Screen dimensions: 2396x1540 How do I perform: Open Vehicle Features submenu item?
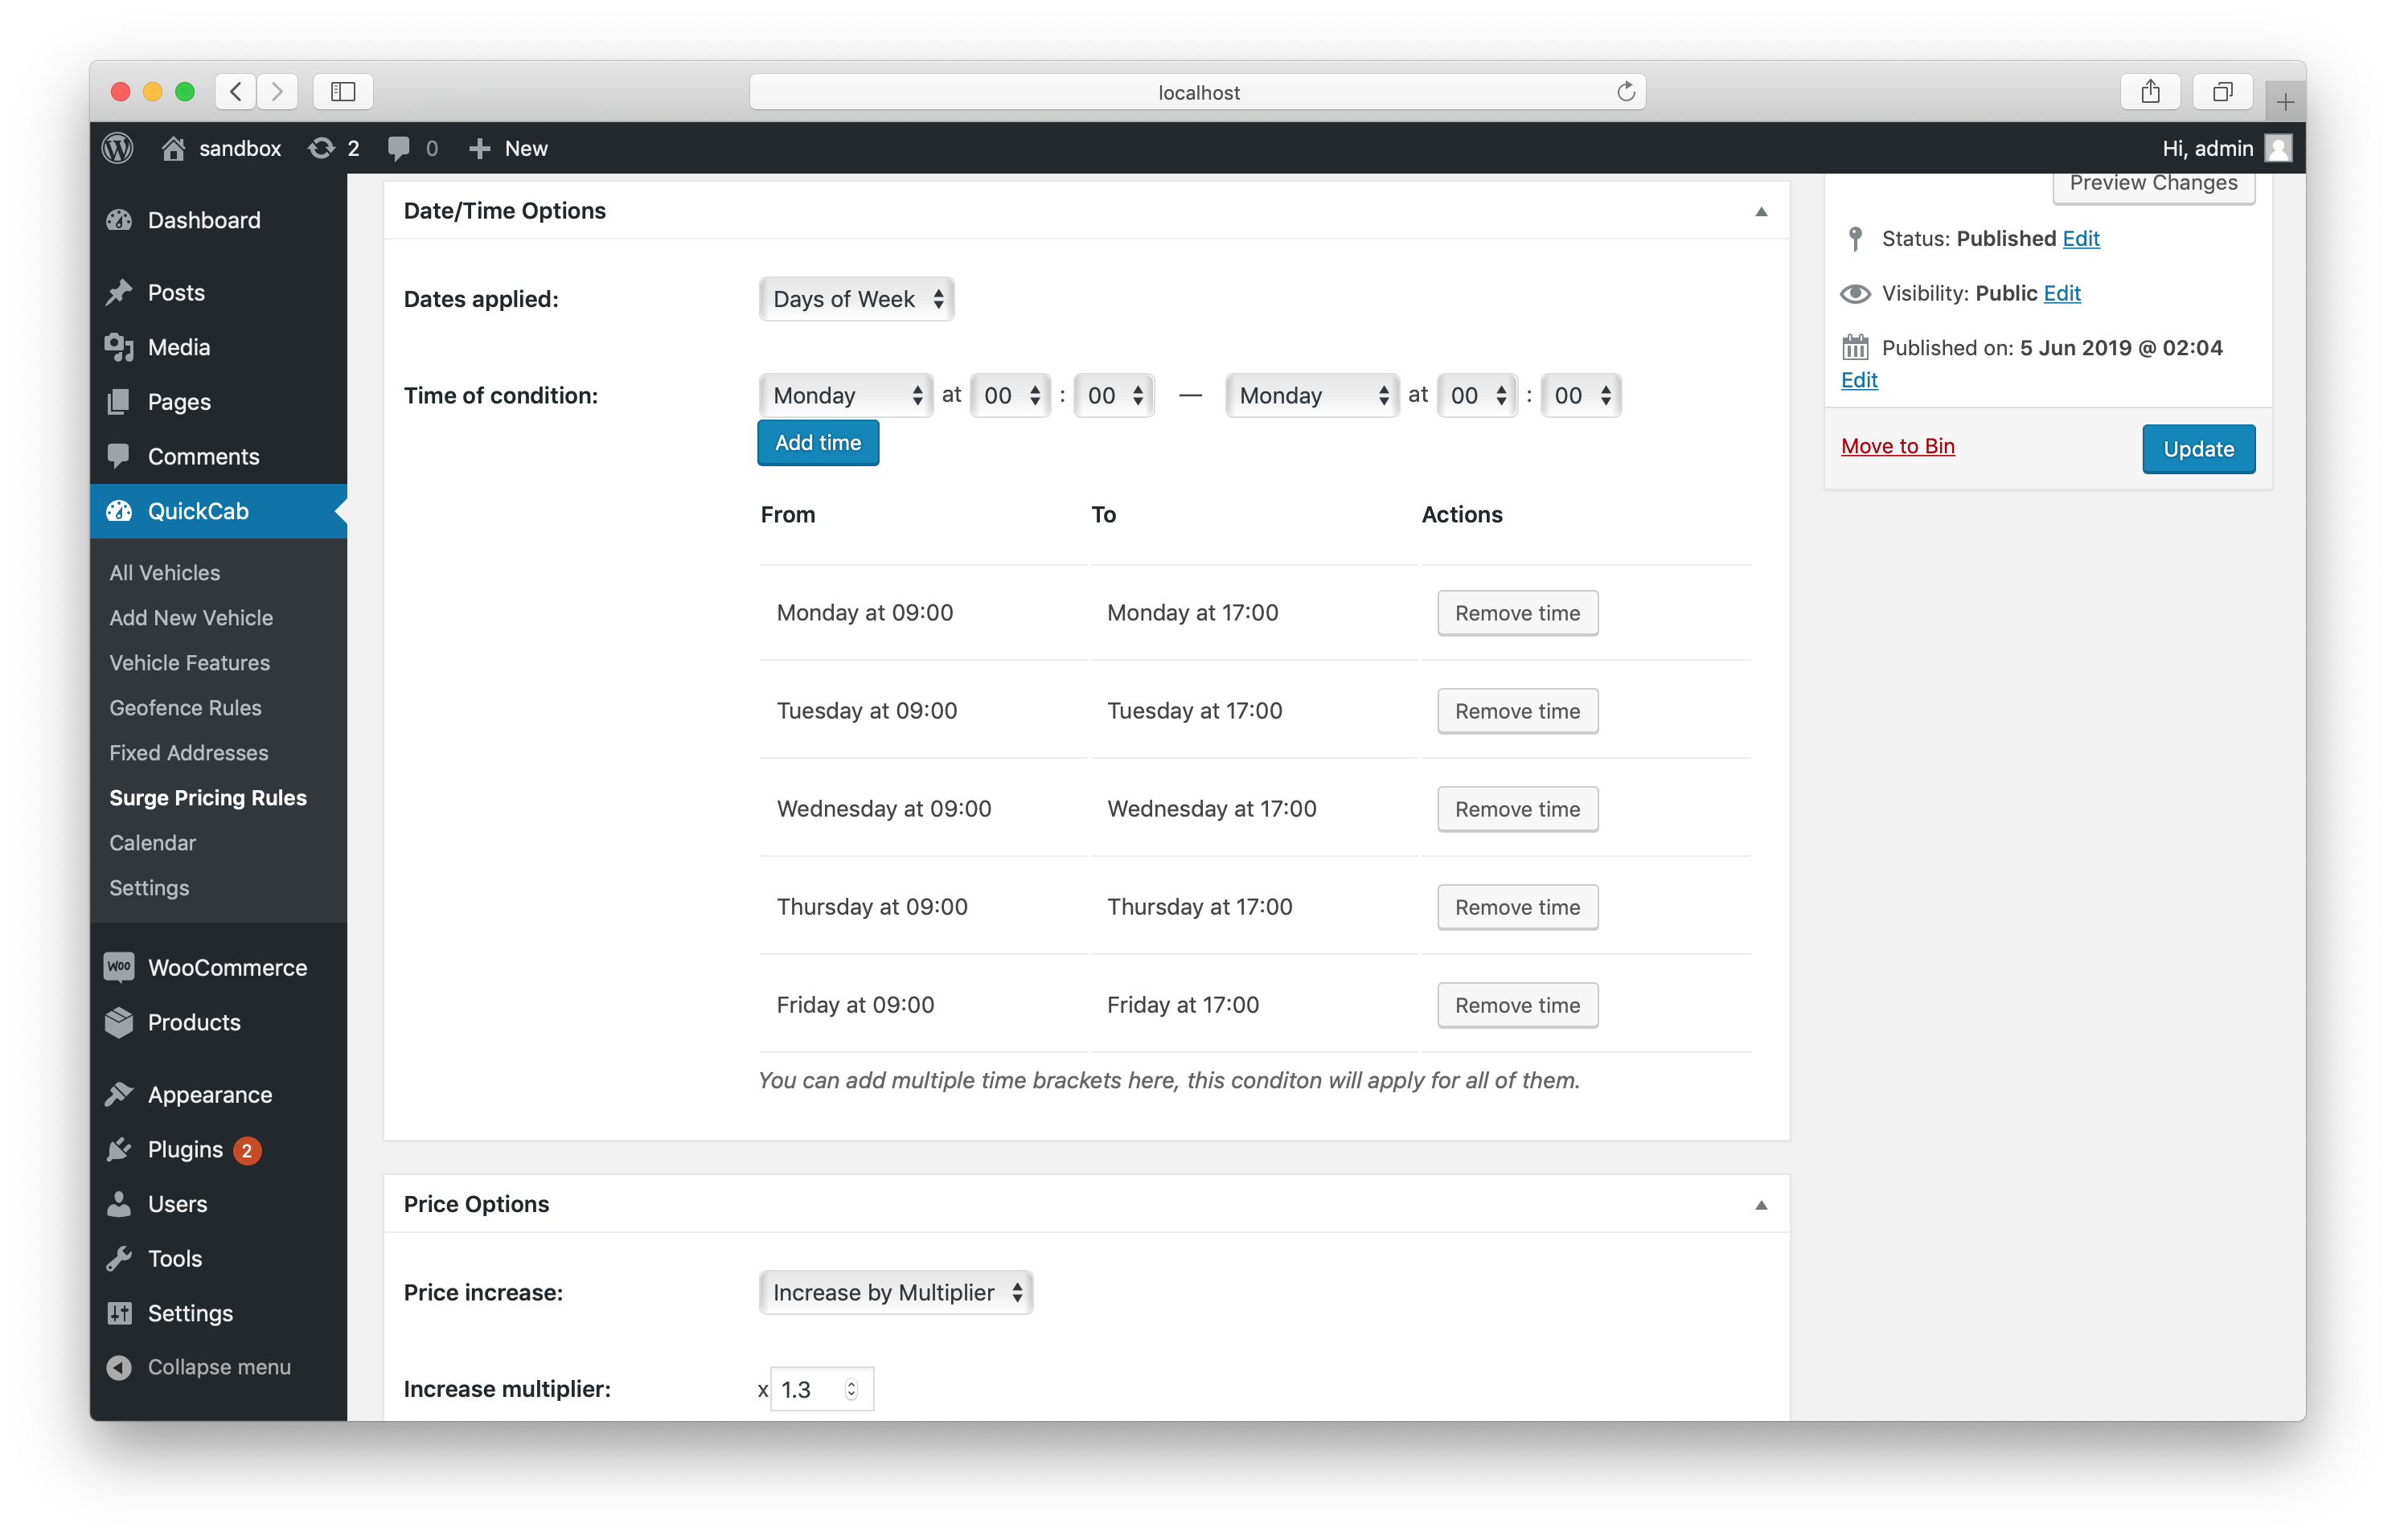point(189,662)
